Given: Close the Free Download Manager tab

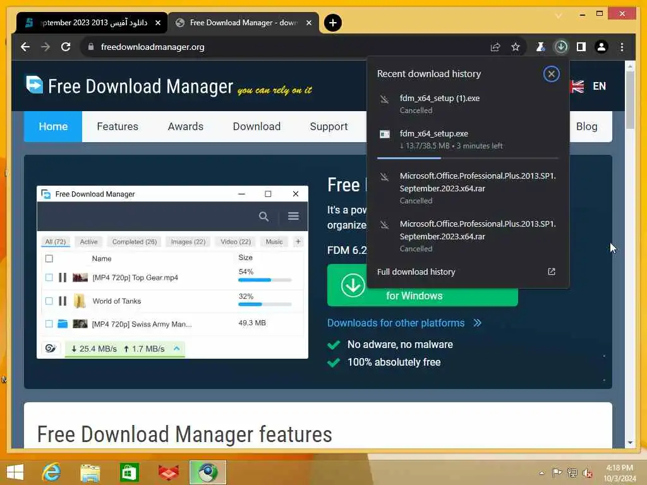Looking at the screenshot, I should pyautogui.click(x=308, y=23).
